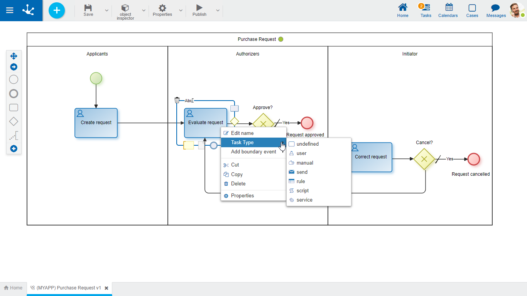This screenshot has width=527, height=296.
Task: Choose Edit name from context menu
Action: (242, 133)
